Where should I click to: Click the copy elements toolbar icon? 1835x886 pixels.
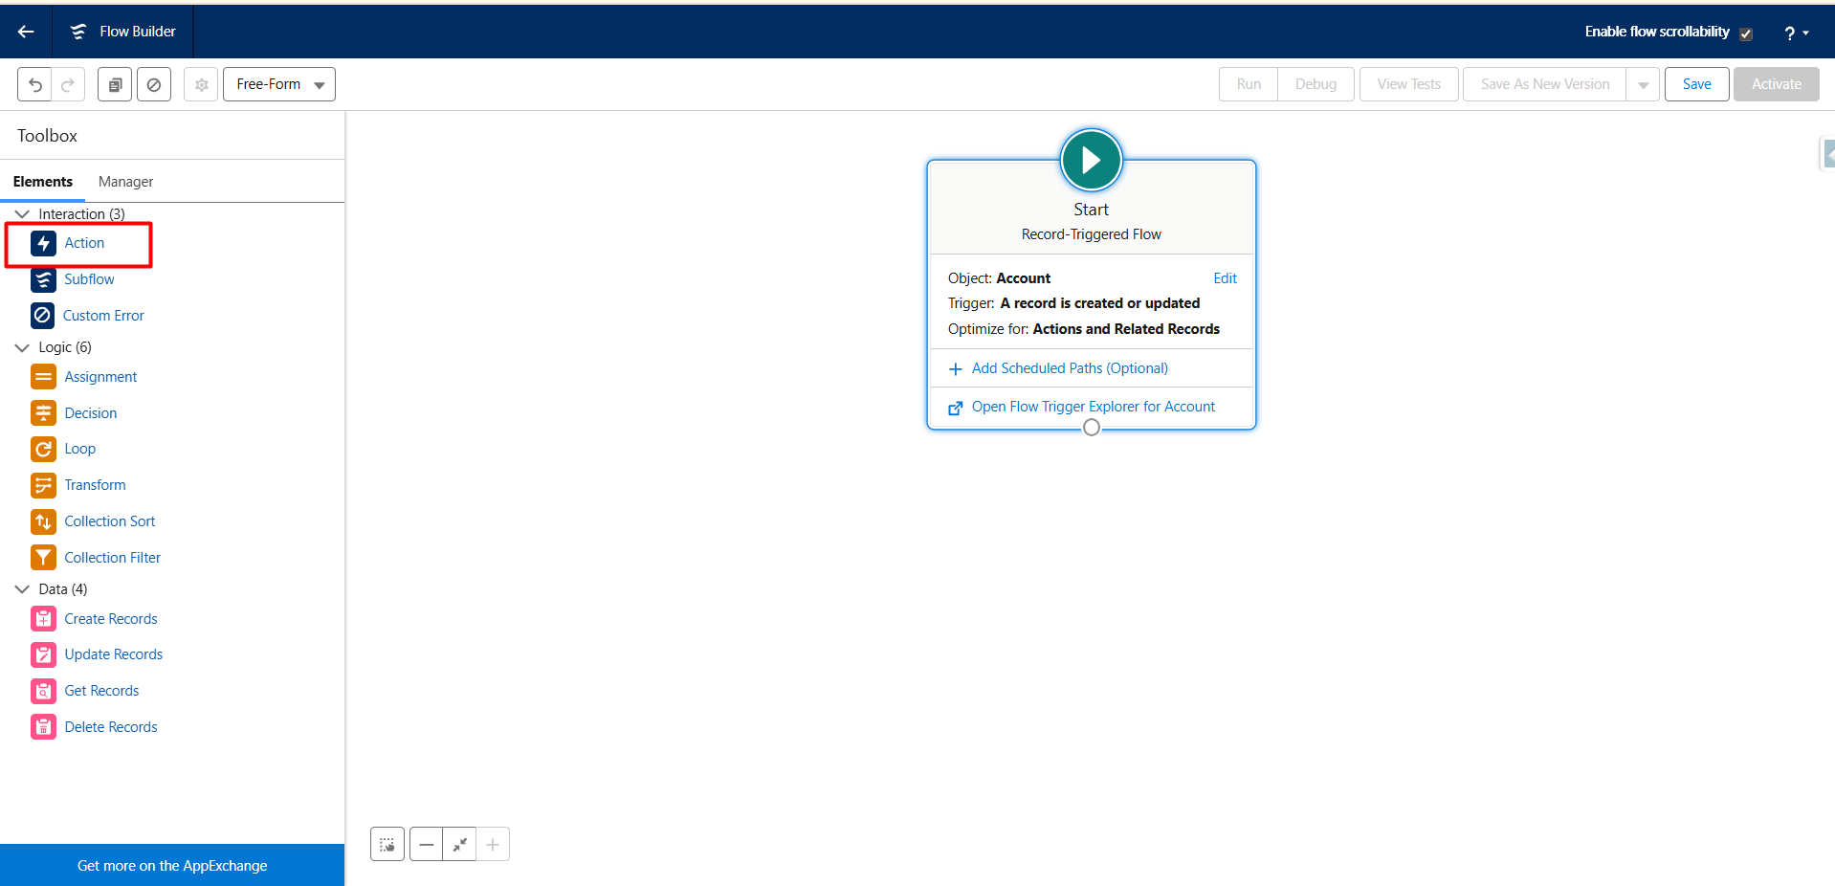click(115, 84)
